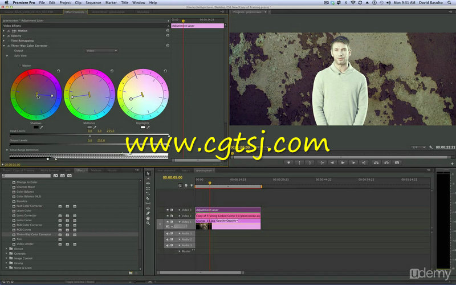This screenshot has width=456, height=285.
Task: Filter effects by YUV icon
Action: tap(70, 176)
